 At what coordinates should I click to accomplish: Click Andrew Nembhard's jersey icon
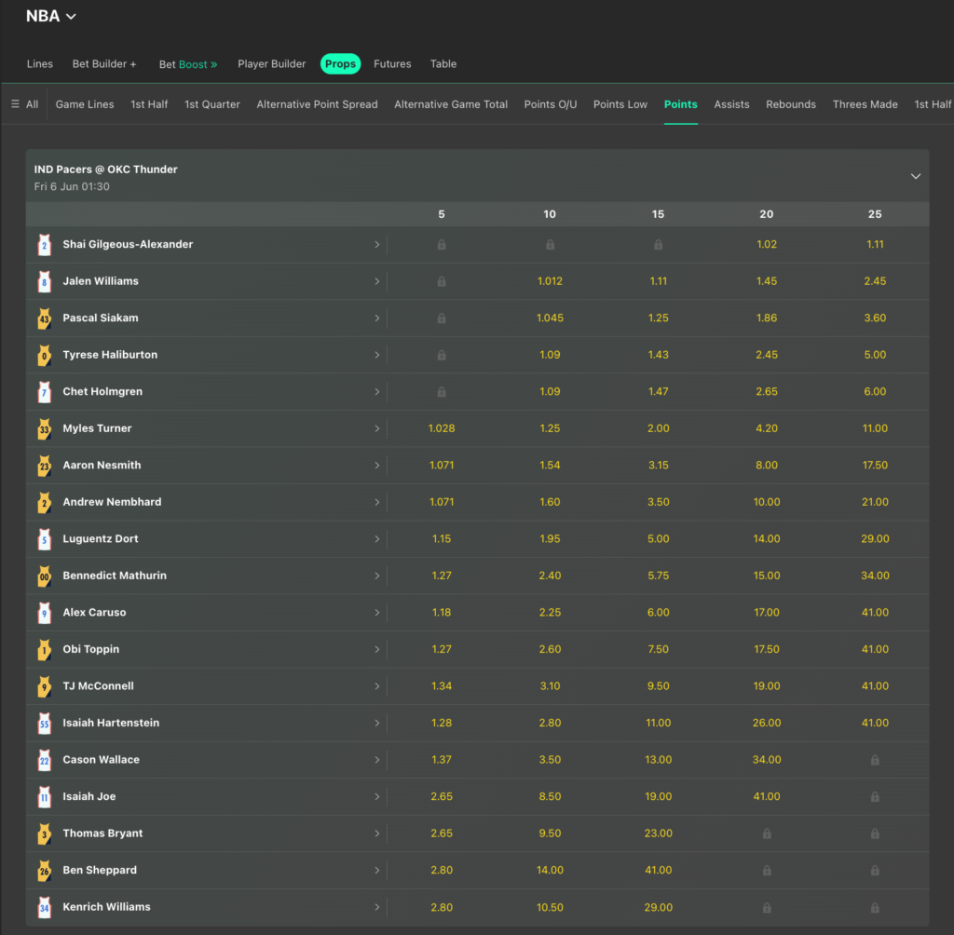tap(44, 503)
